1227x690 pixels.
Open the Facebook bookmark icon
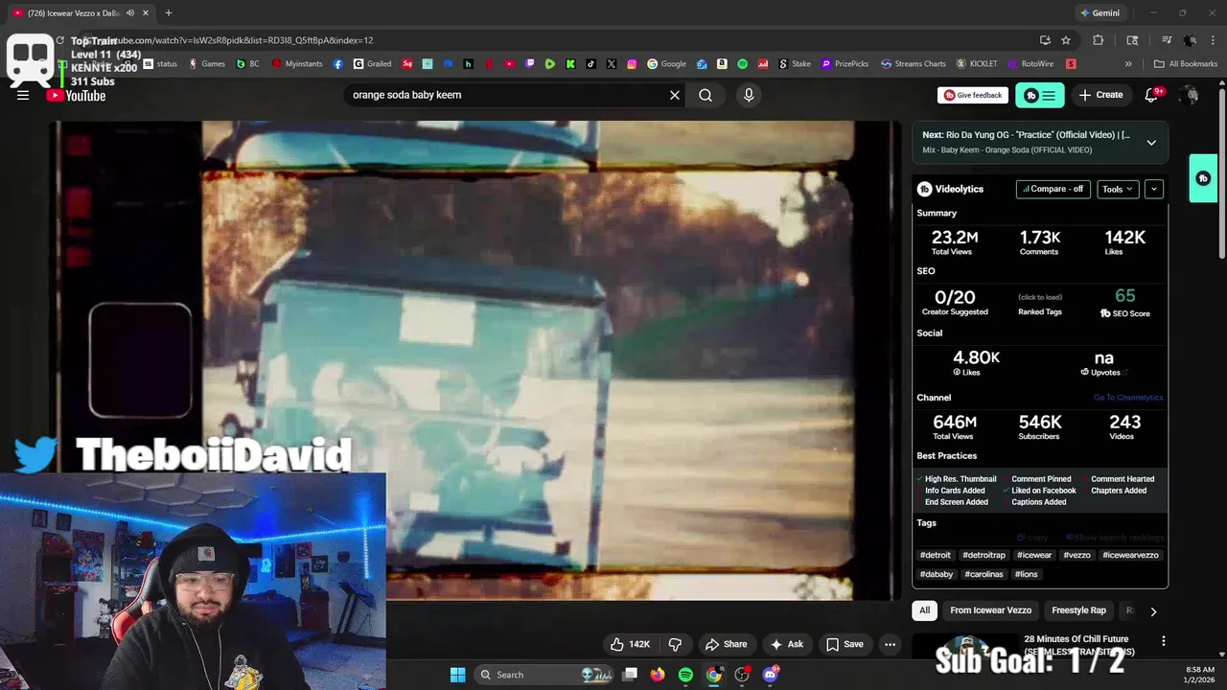click(x=338, y=64)
